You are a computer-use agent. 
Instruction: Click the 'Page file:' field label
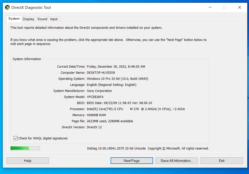79,121
